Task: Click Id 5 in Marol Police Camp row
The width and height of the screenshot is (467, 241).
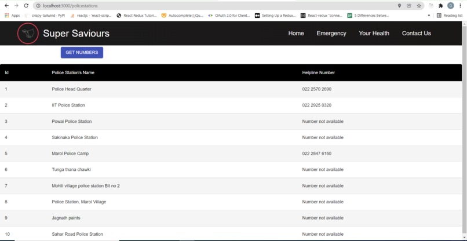Action: click(6, 154)
